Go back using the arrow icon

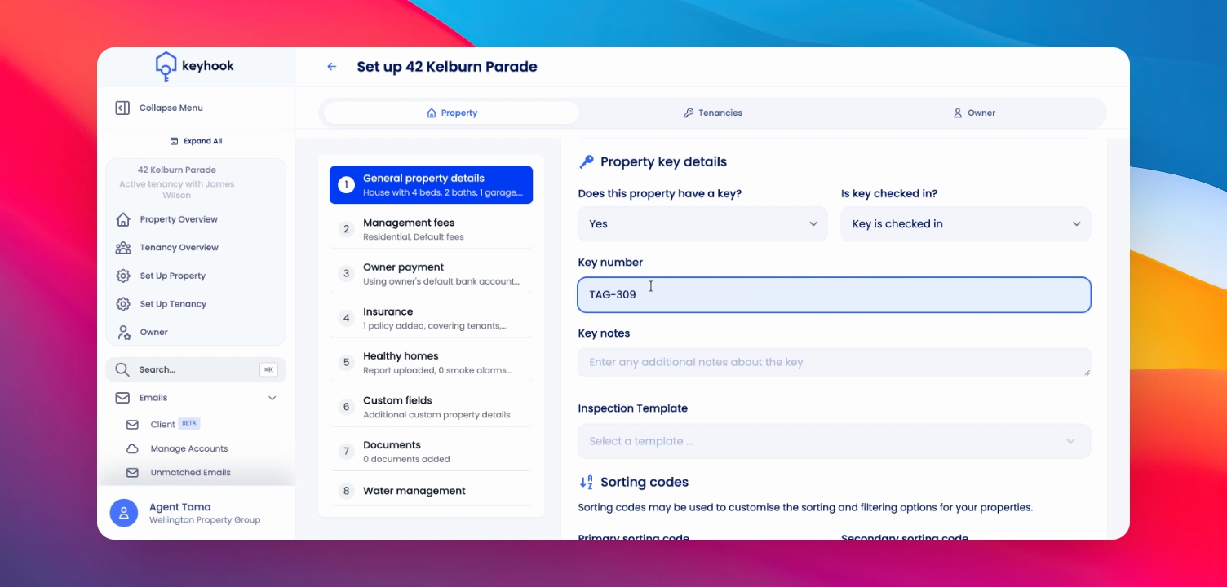(x=331, y=67)
